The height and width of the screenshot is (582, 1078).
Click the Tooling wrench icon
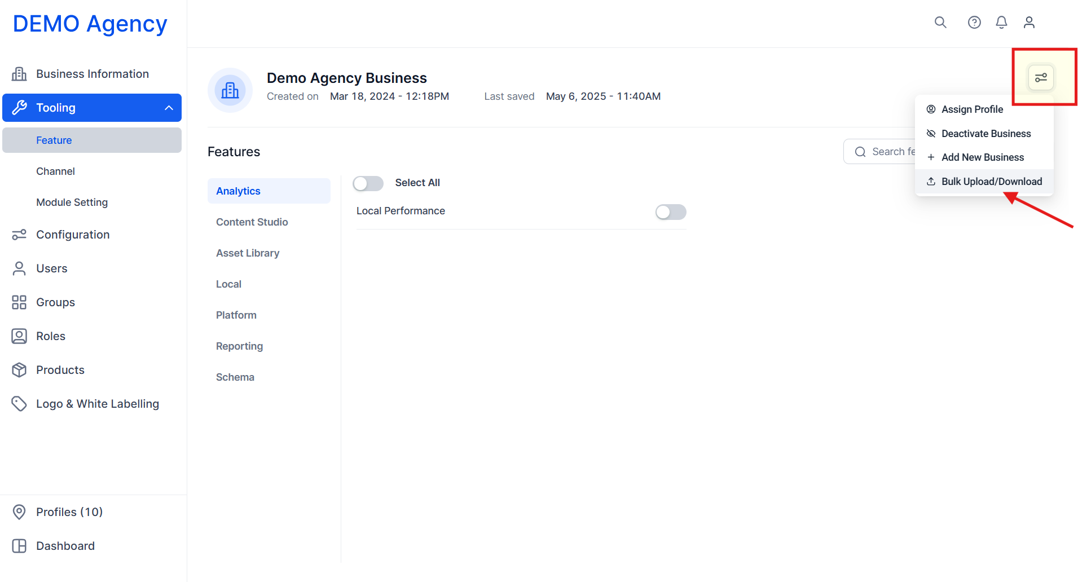pos(19,108)
